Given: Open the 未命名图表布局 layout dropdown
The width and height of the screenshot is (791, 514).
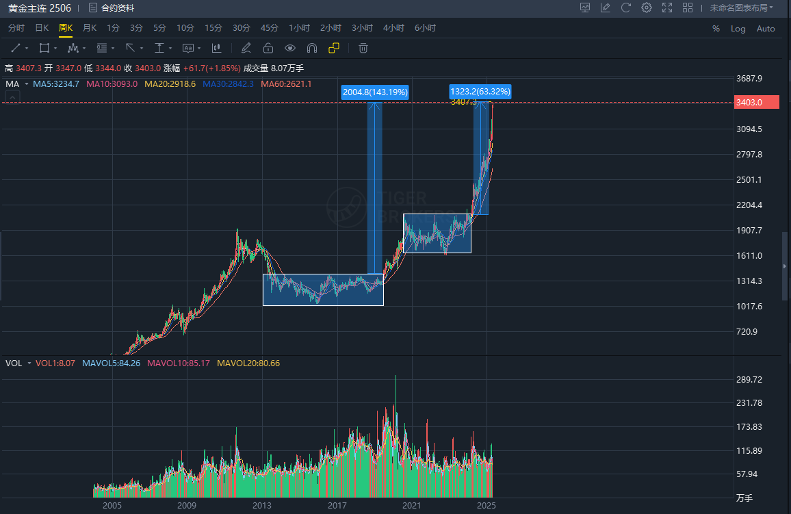Looking at the screenshot, I should [x=741, y=8].
